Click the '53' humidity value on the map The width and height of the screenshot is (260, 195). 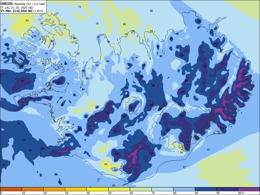pyautogui.click(x=27, y=20)
